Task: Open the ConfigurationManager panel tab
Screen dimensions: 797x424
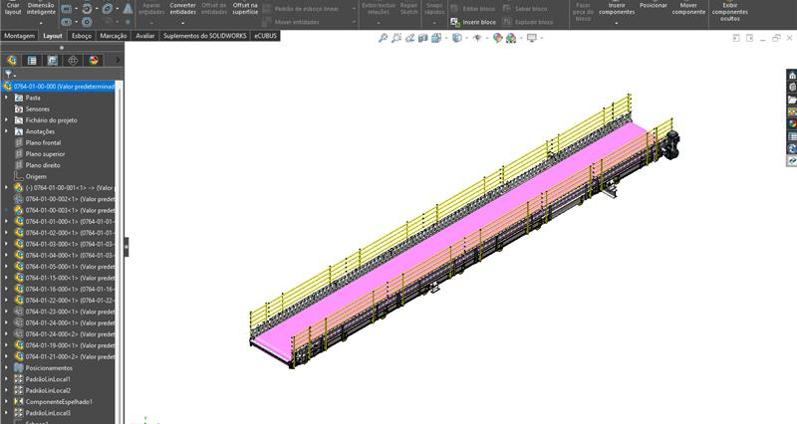Action: coord(53,60)
